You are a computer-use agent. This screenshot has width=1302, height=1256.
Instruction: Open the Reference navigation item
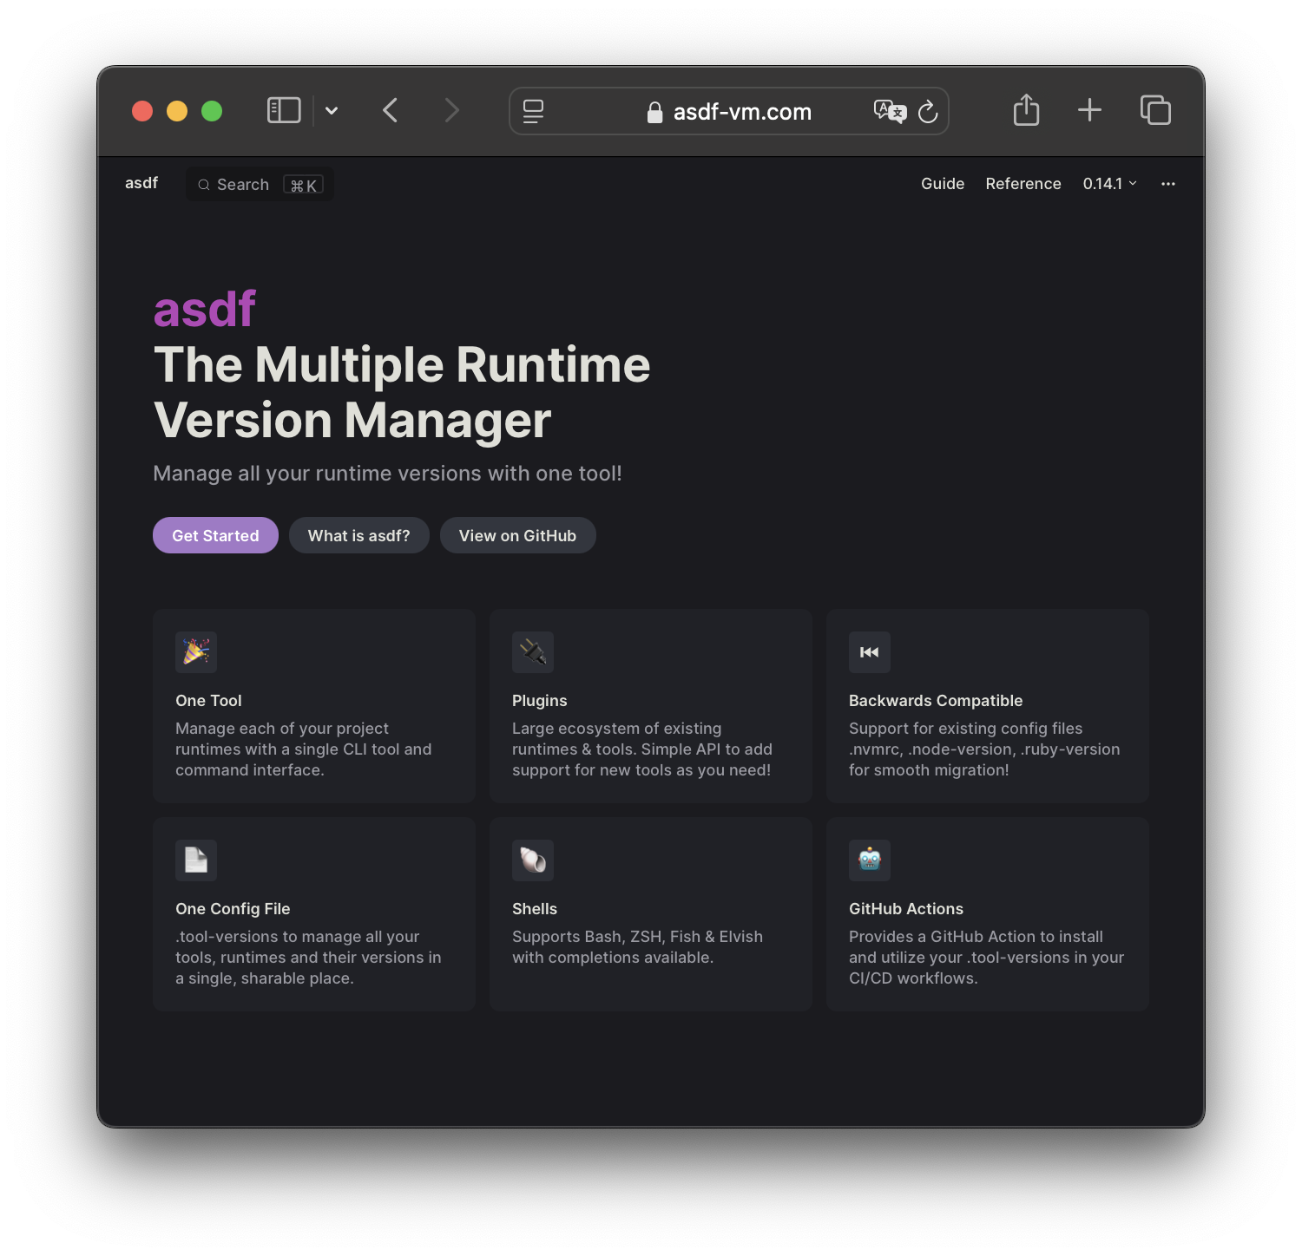1023,183
